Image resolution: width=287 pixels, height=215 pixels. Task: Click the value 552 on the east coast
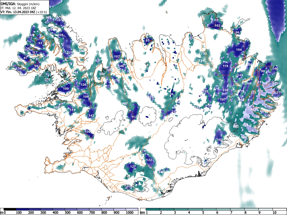pos(275,83)
